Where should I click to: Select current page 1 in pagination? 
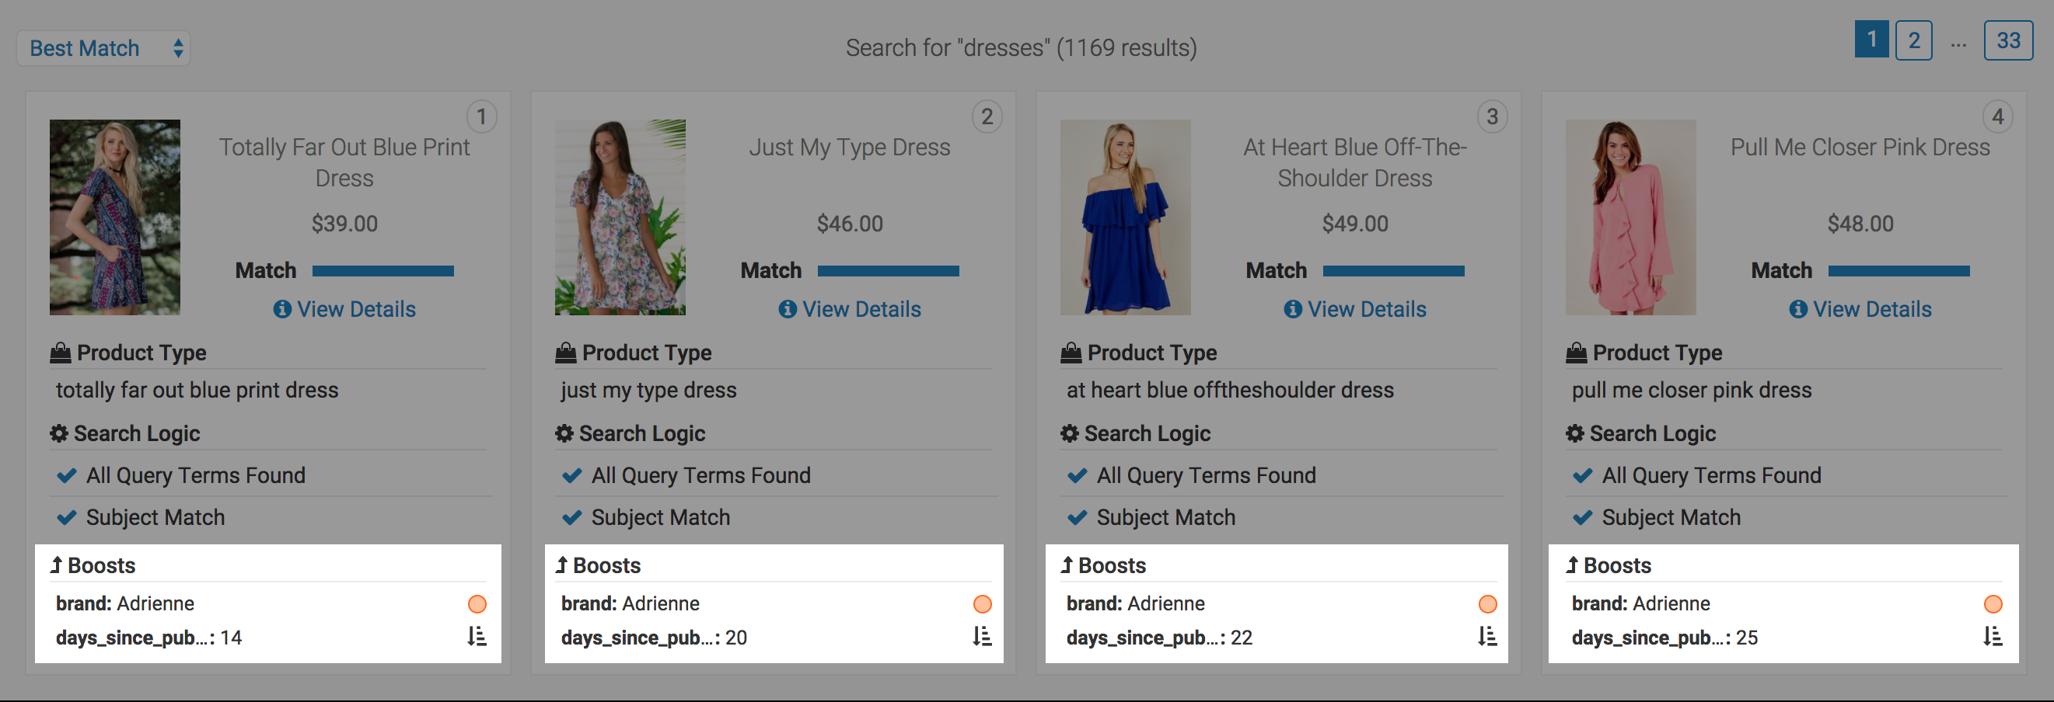click(x=1871, y=40)
